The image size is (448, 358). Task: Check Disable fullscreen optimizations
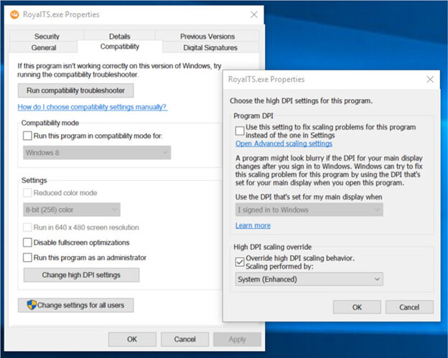tap(28, 242)
